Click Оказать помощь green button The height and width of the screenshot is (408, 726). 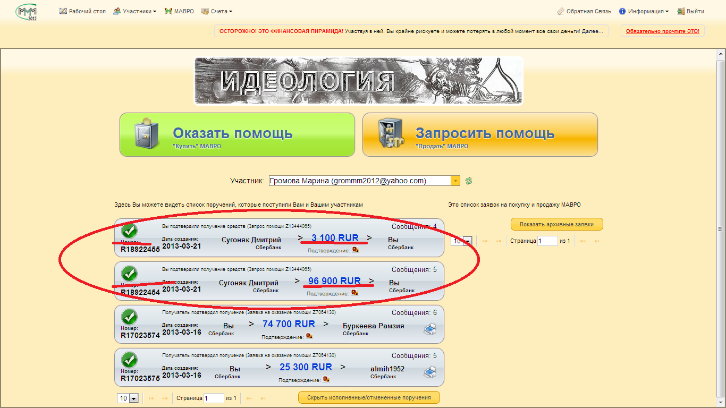237,134
